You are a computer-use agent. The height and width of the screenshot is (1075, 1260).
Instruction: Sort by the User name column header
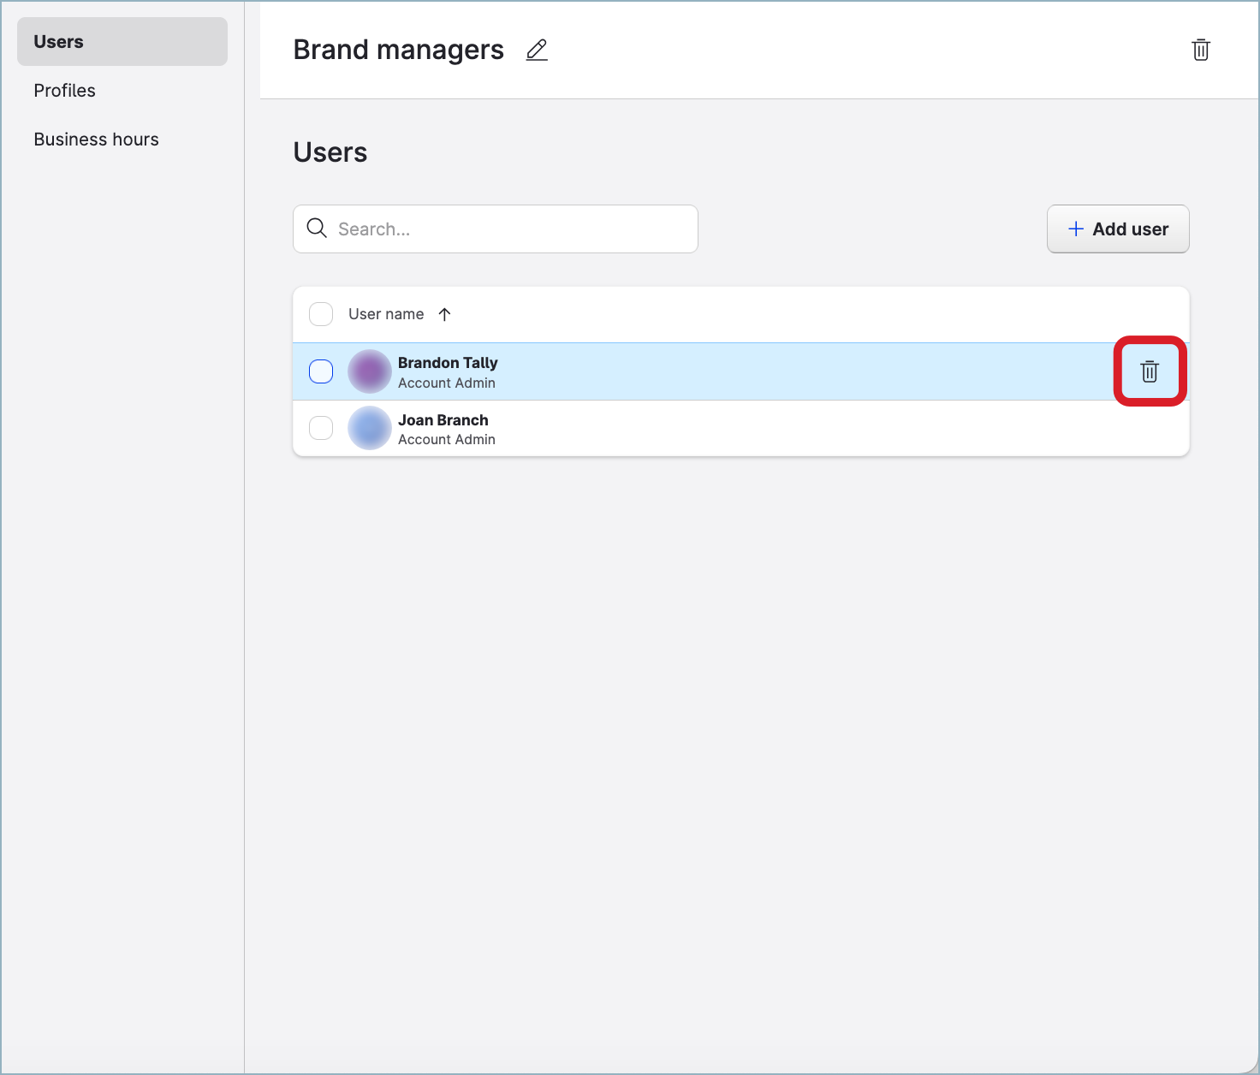click(386, 314)
